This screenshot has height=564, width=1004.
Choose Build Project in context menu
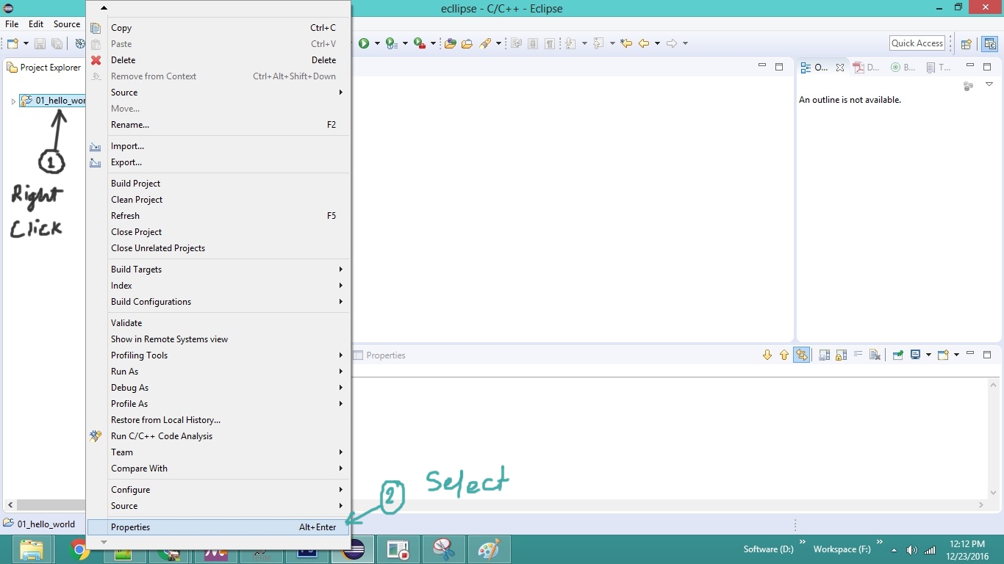pos(135,184)
